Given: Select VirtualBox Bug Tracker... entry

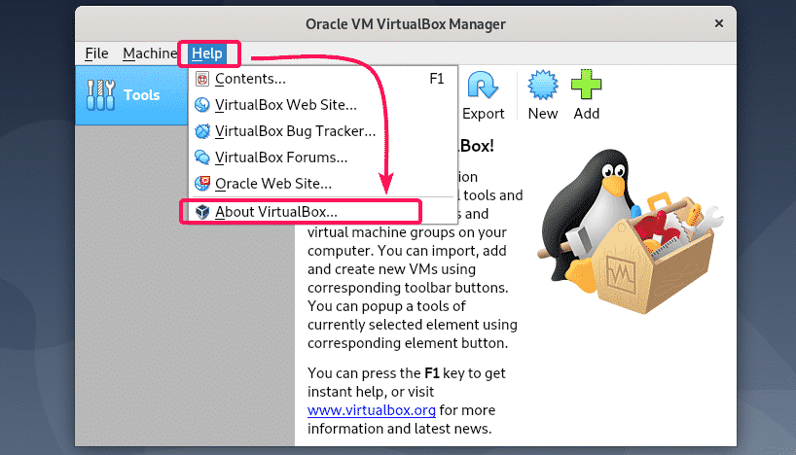Looking at the screenshot, I should tap(323, 131).
